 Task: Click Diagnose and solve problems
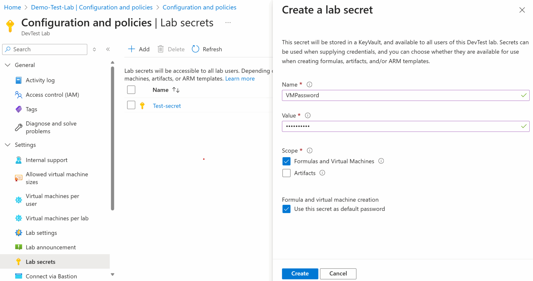coord(51,127)
